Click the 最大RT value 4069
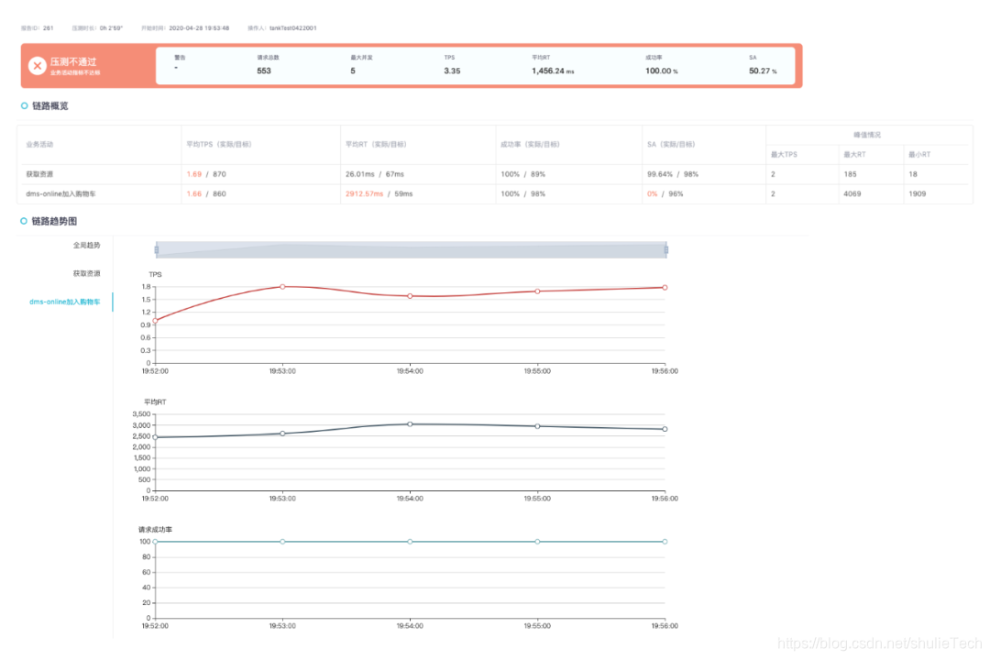 coord(852,194)
